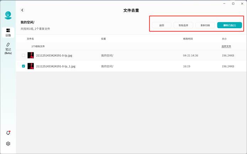Click the back arrow beside 文件去重
This screenshot has height=154, width=247.
click(x=22, y=11)
